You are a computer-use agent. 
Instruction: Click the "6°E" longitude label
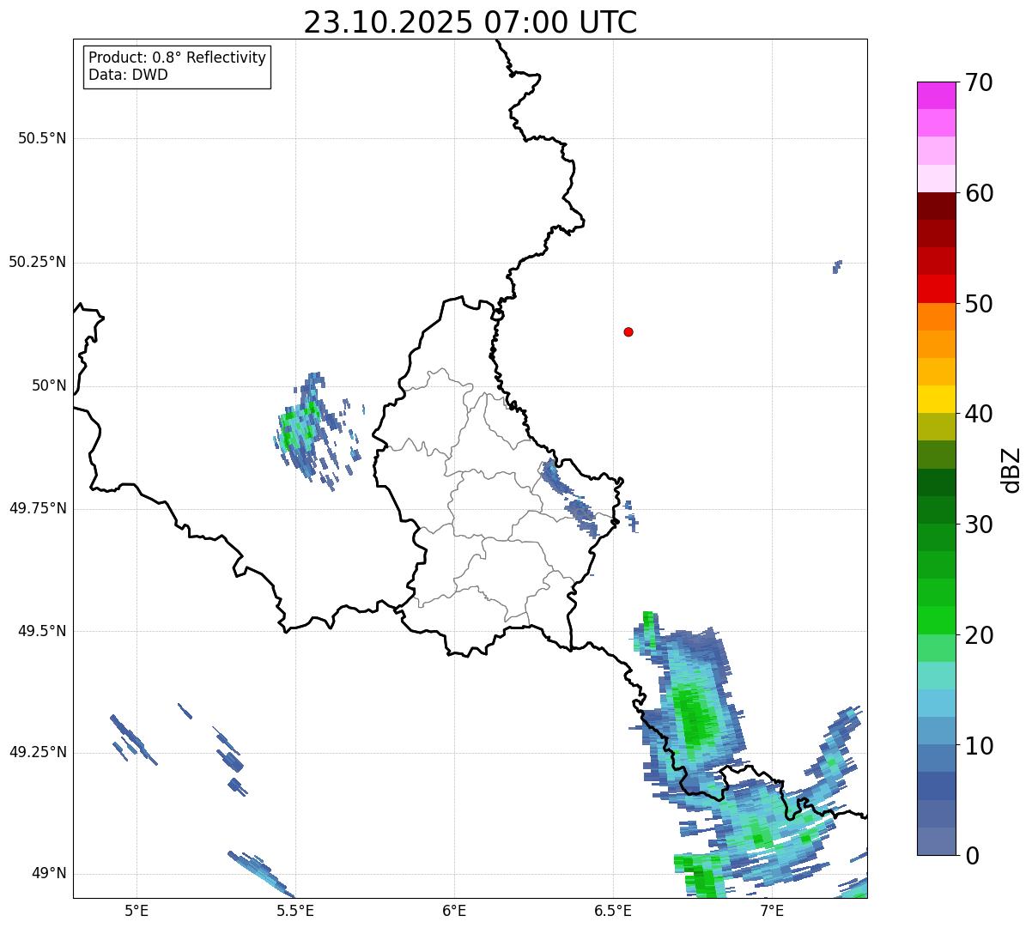(454, 911)
